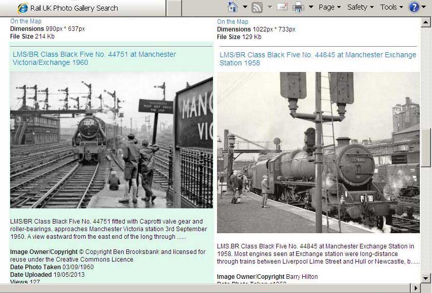Click the Print icon

pos(298,7)
